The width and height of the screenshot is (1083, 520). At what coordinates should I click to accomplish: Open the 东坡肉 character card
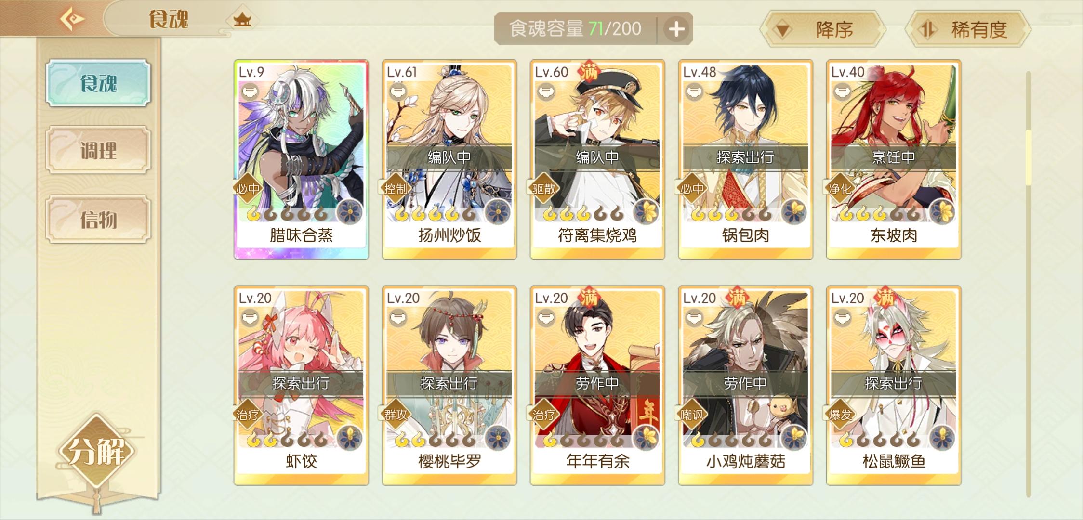coord(894,159)
